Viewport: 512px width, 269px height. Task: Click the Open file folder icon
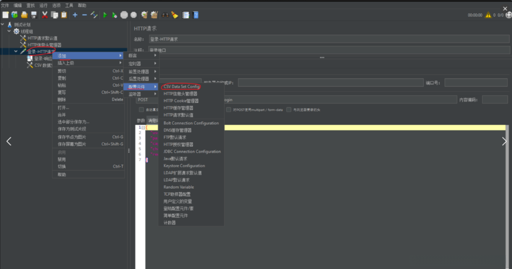pyautogui.click(x=24, y=15)
